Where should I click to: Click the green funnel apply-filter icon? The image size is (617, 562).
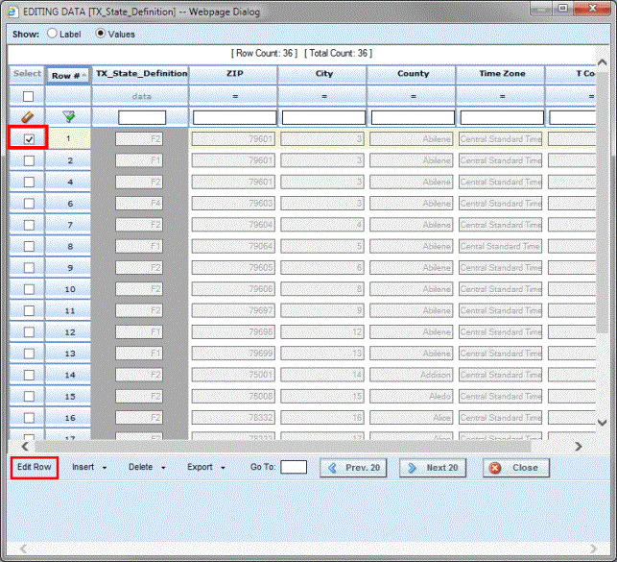68,116
